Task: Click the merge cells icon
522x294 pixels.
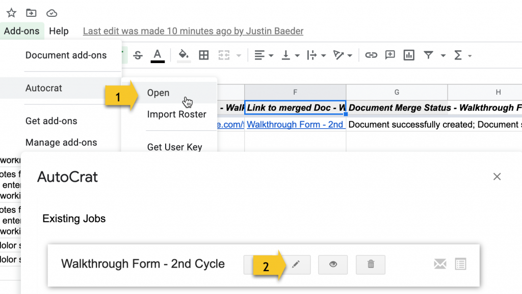Action: [x=224, y=55]
